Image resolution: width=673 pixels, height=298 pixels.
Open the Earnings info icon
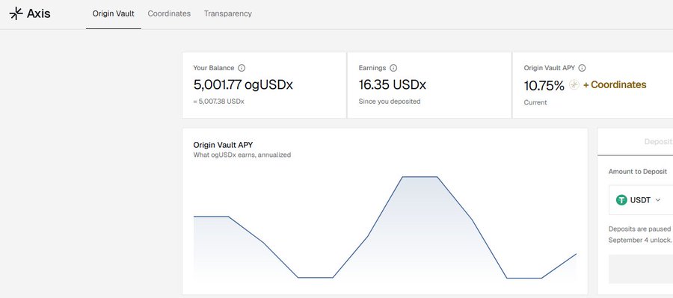click(393, 68)
